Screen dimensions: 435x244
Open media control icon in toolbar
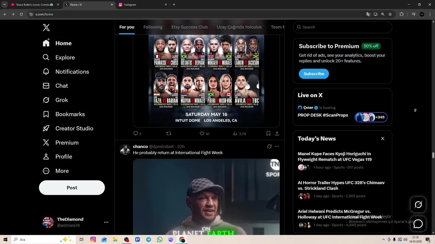coord(414,14)
